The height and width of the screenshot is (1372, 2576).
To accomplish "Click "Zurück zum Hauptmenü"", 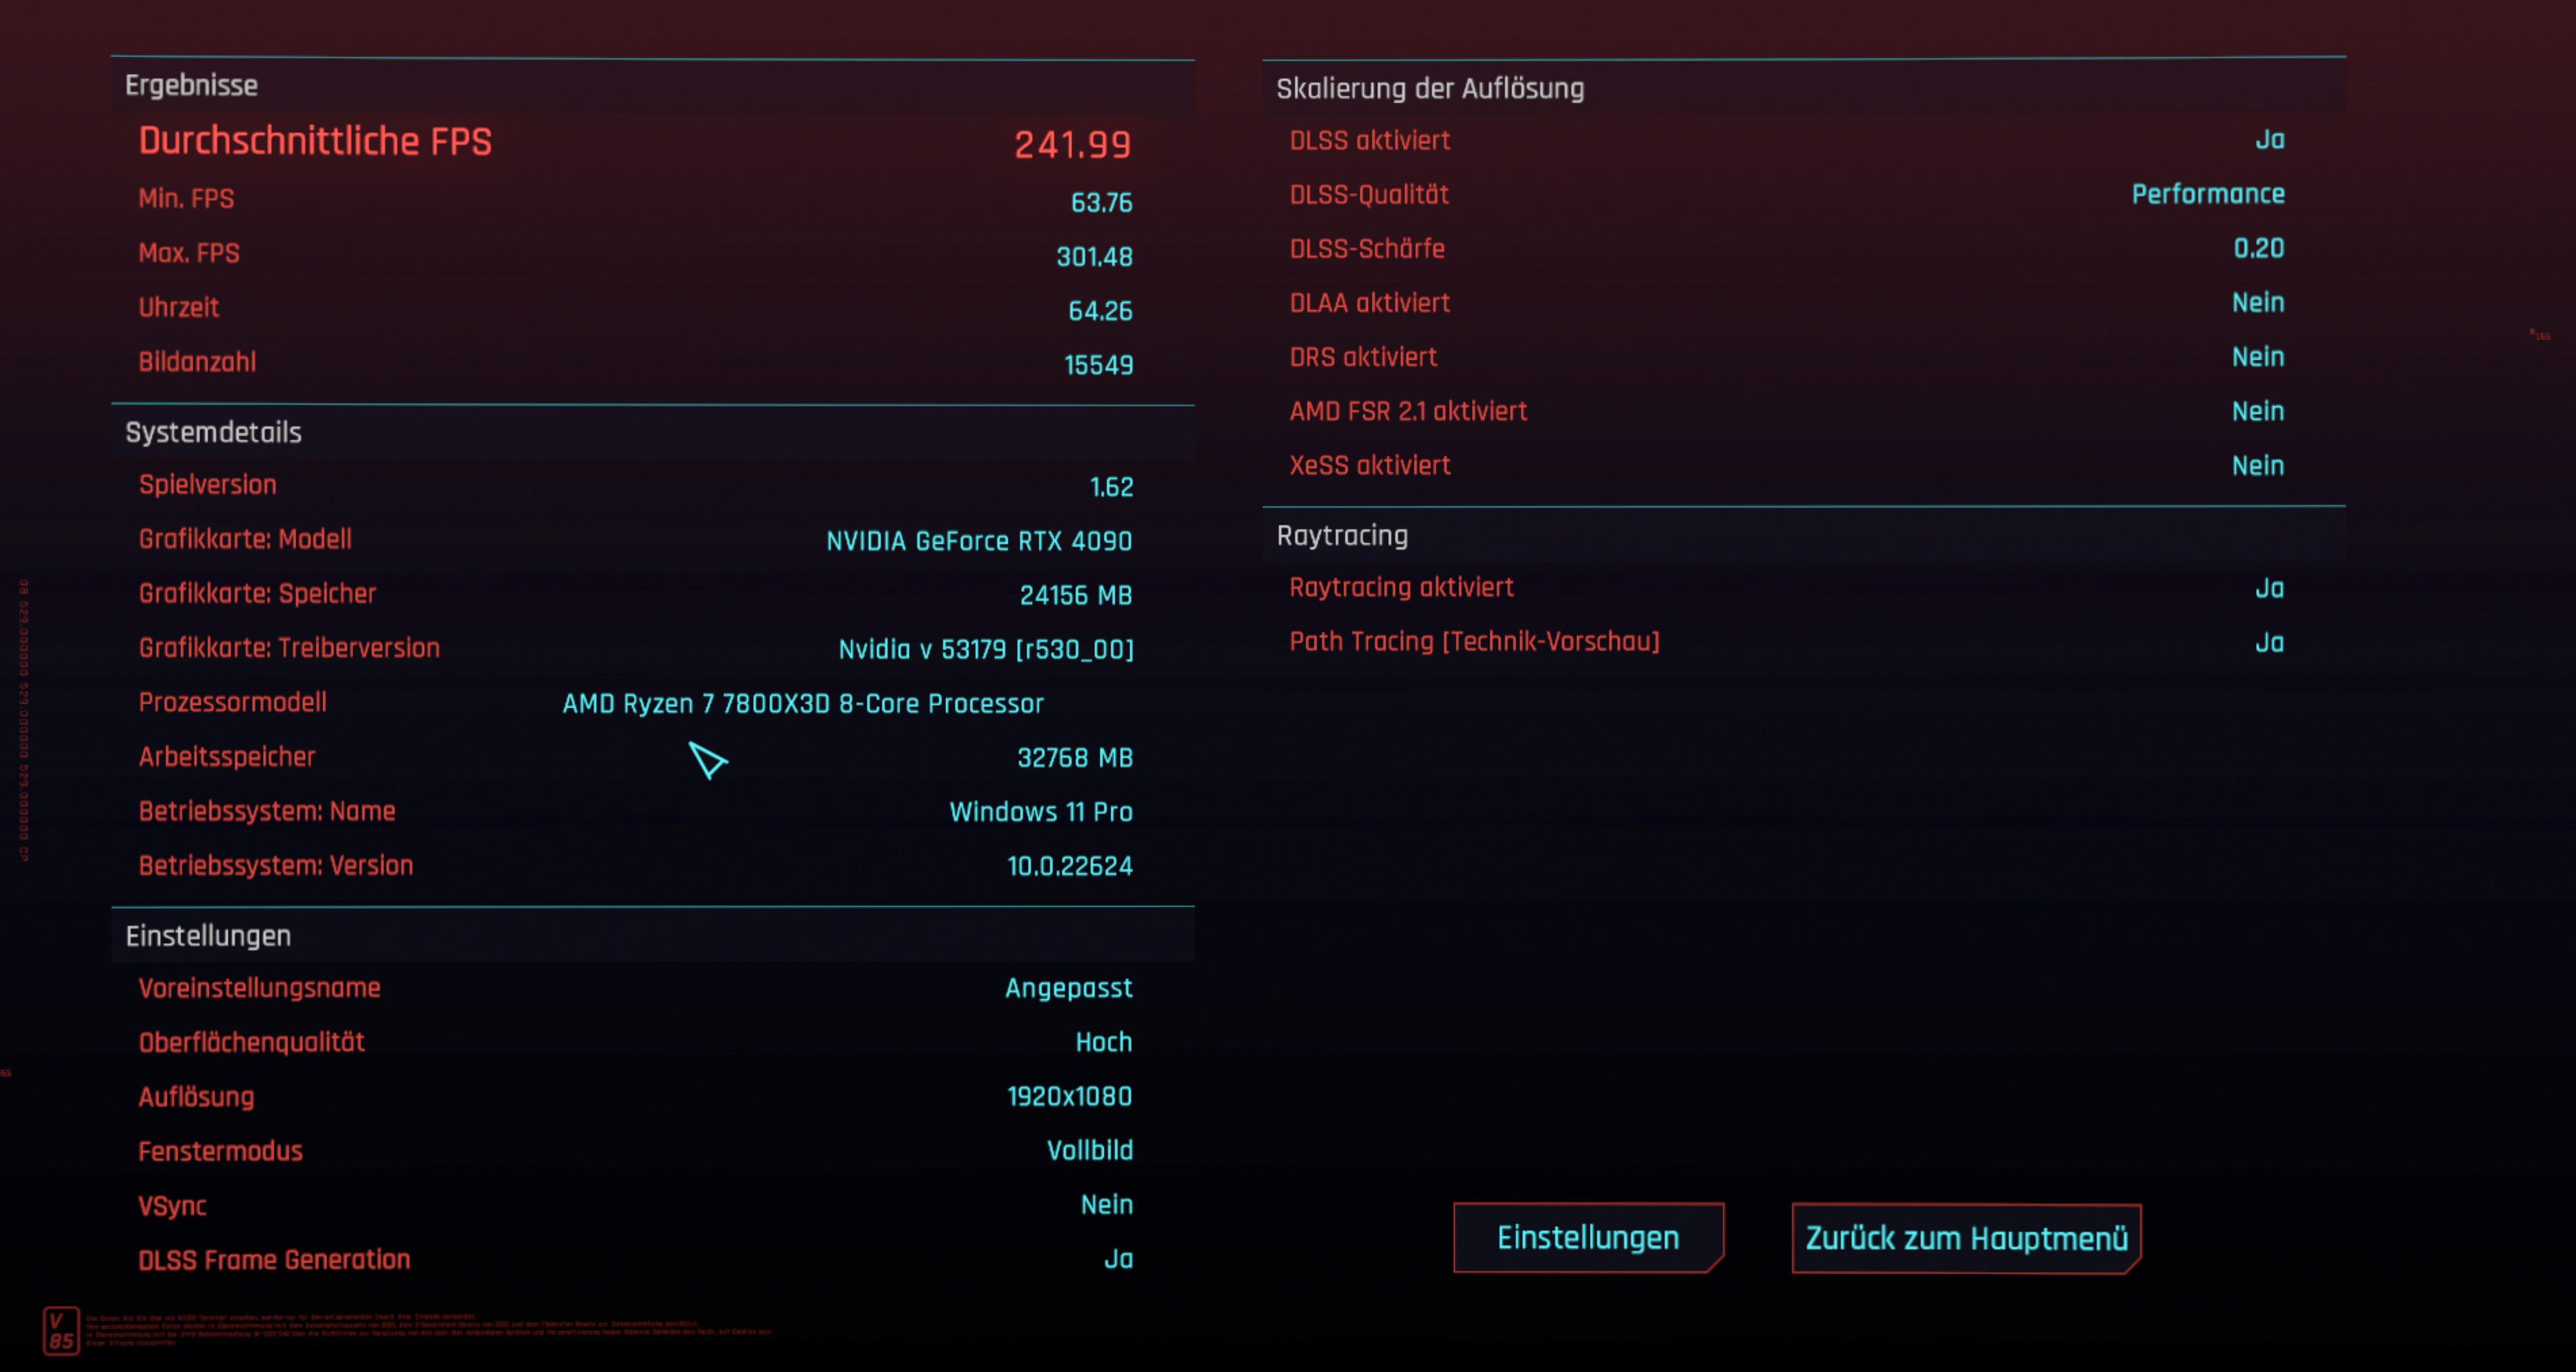I will point(1965,1237).
